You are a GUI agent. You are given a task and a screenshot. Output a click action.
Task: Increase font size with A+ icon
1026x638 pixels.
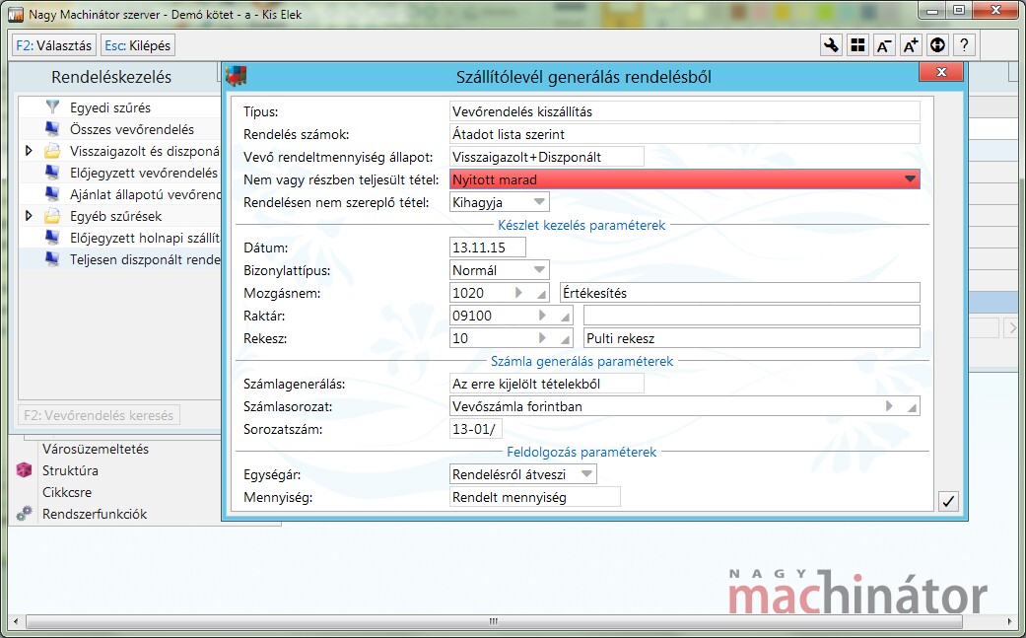[x=911, y=45]
